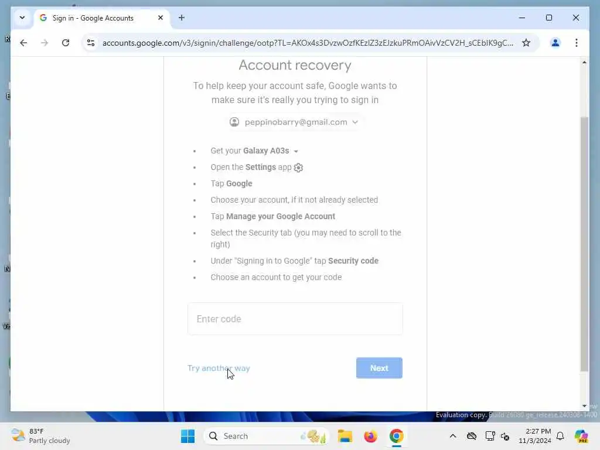Open notifications bell icon
This screenshot has height=450, width=600.
(x=560, y=436)
